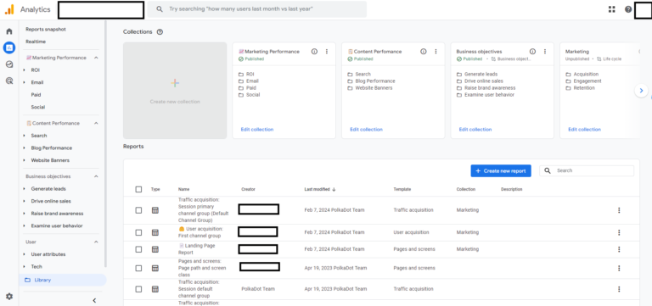The height and width of the screenshot is (306, 652).
Task: Open the Help question mark icon
Action: [x=628, y=9]
